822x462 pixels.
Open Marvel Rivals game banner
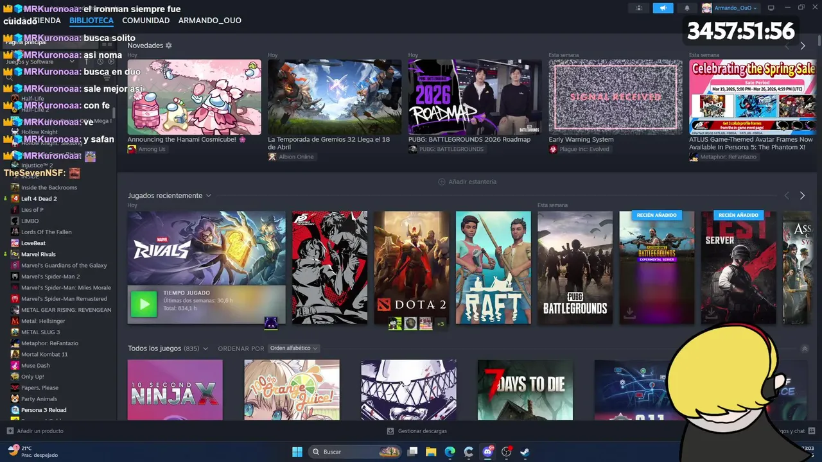tap(206, 248)
